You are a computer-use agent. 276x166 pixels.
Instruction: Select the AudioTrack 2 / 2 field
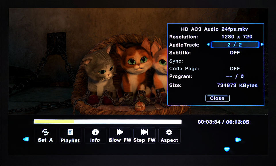click(235, 45)
